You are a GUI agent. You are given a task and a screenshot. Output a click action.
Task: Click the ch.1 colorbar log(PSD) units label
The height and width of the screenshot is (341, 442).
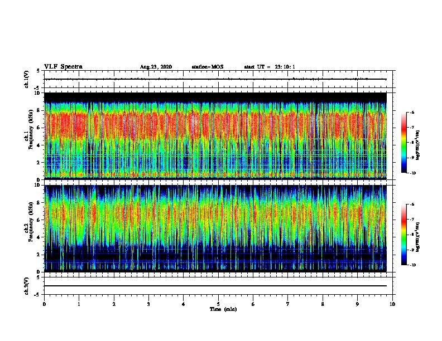click(x=418, y=145)
